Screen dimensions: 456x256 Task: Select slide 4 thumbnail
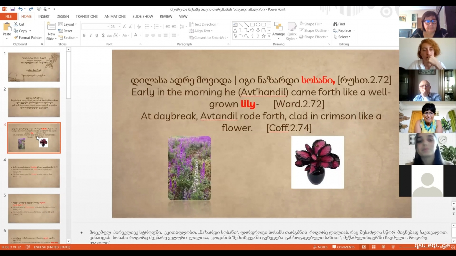click(34, 173)
